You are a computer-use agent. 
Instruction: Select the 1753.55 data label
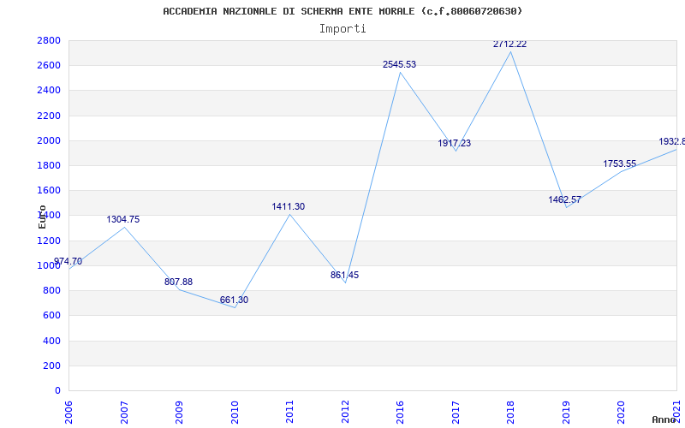point(620,164)
